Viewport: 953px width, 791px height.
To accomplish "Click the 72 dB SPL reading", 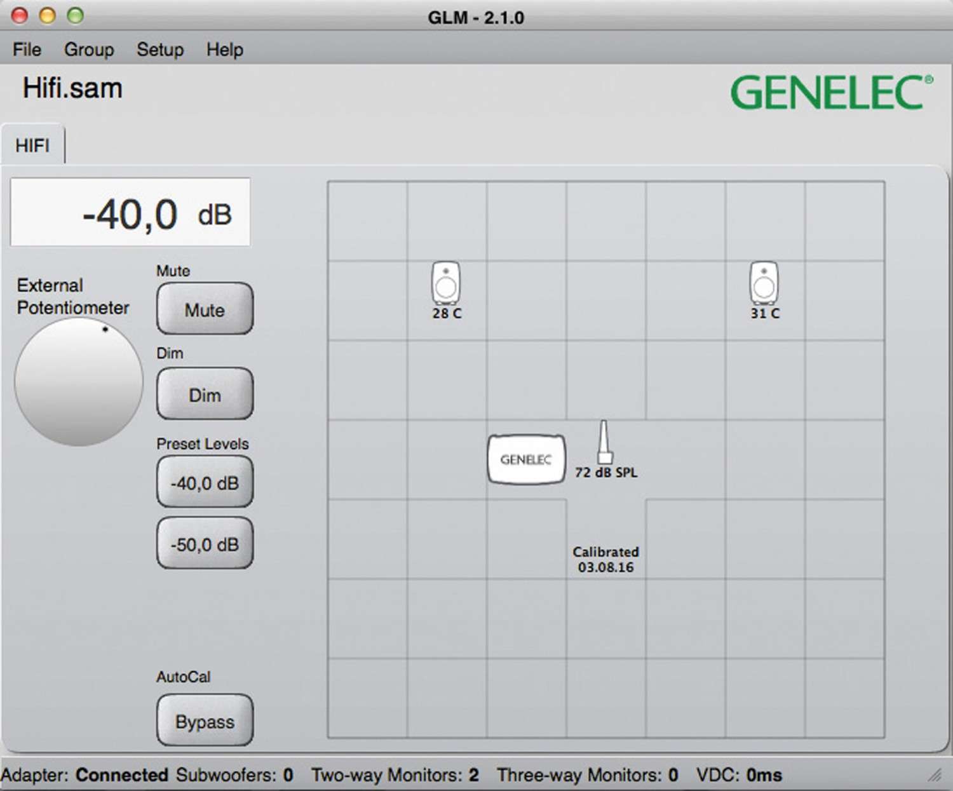I will coord(606,473).
